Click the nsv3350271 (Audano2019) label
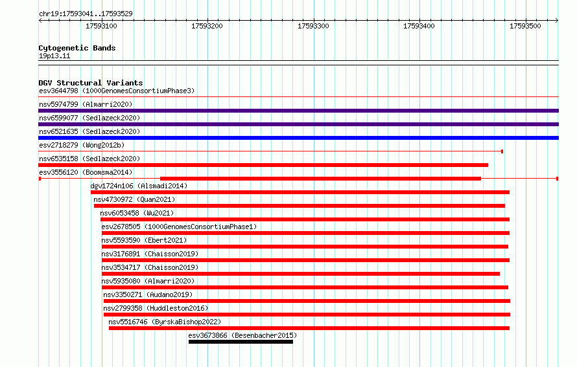 [148, 295]
